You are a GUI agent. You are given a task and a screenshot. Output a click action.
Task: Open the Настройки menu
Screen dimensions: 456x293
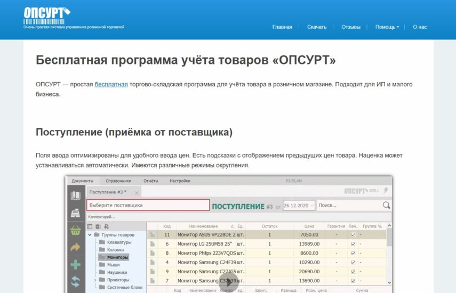[180, 181]
